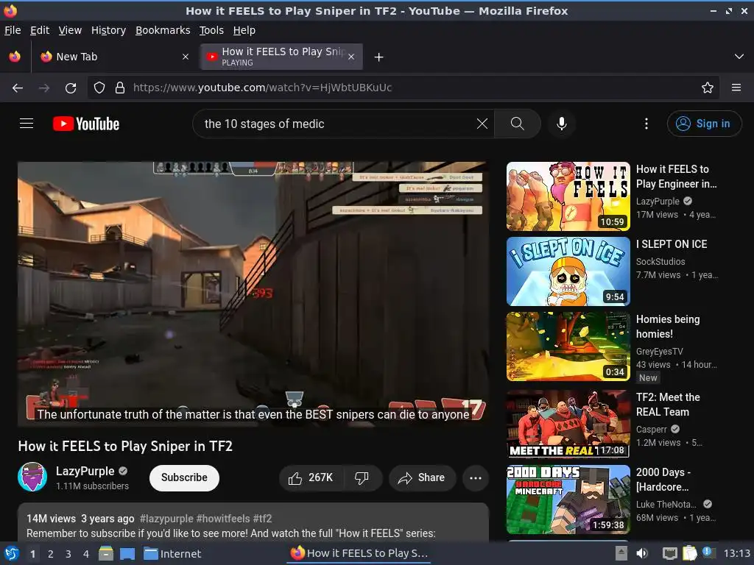This screenshot has width=754, height=565.
Task: Reload the current page
Action: [x=71, y=88]
